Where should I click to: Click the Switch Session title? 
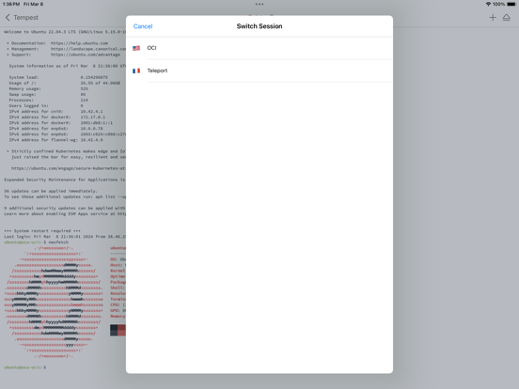259,26
